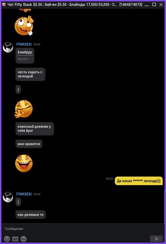Minimize the chat window
Viewport: 166px width, 244px height.
pos(146,5)
